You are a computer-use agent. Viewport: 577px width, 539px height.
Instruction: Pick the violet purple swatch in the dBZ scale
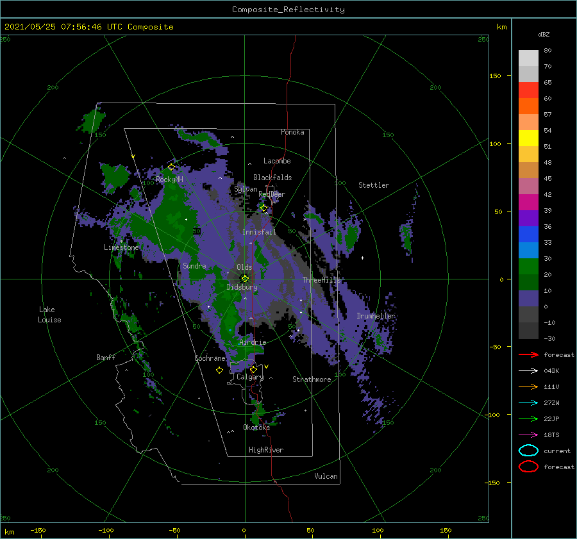(x=528, y=218)
